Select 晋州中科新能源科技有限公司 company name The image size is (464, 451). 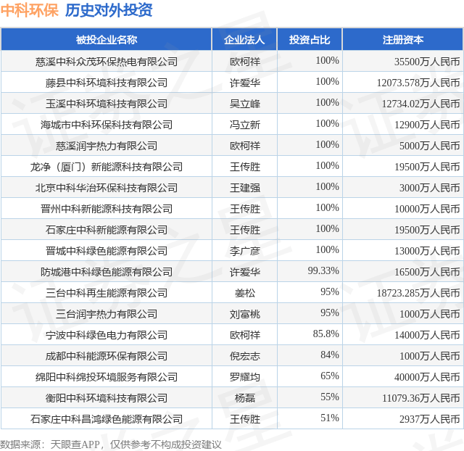pos(107,209)
